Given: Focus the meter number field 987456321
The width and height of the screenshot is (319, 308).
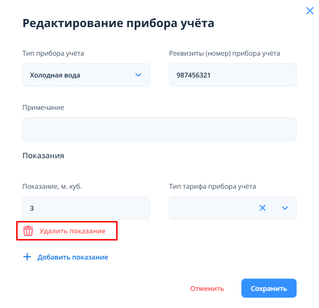Looking at the screenshot, I should click(232, 75).
